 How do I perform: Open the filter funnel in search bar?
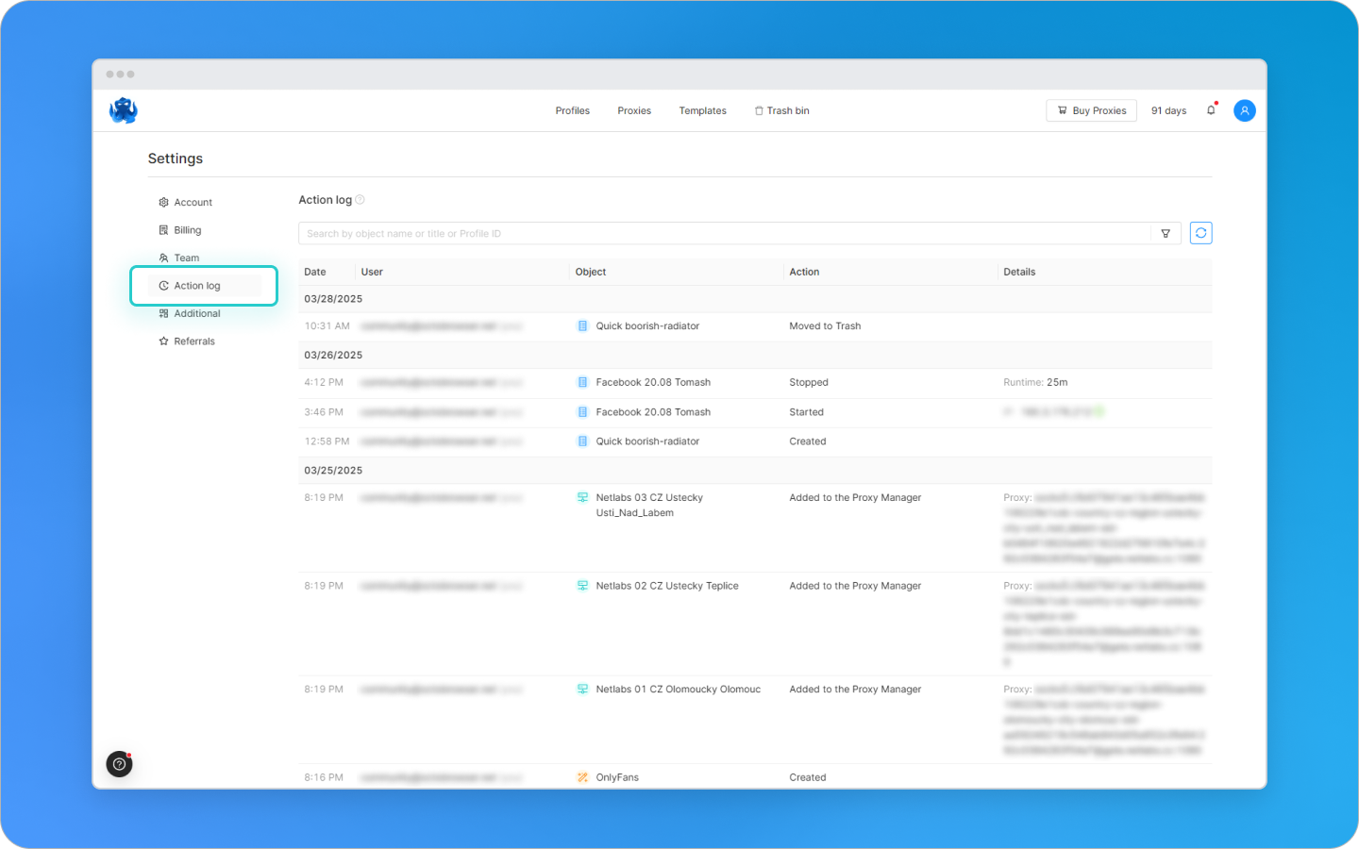(1166, 233)
